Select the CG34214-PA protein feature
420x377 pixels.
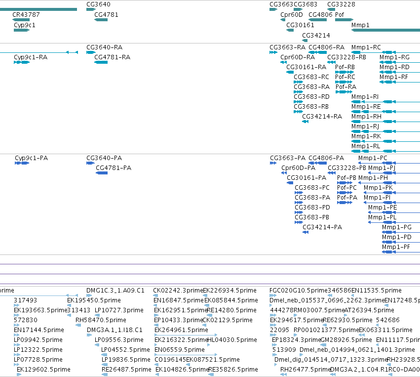point(305,232)
